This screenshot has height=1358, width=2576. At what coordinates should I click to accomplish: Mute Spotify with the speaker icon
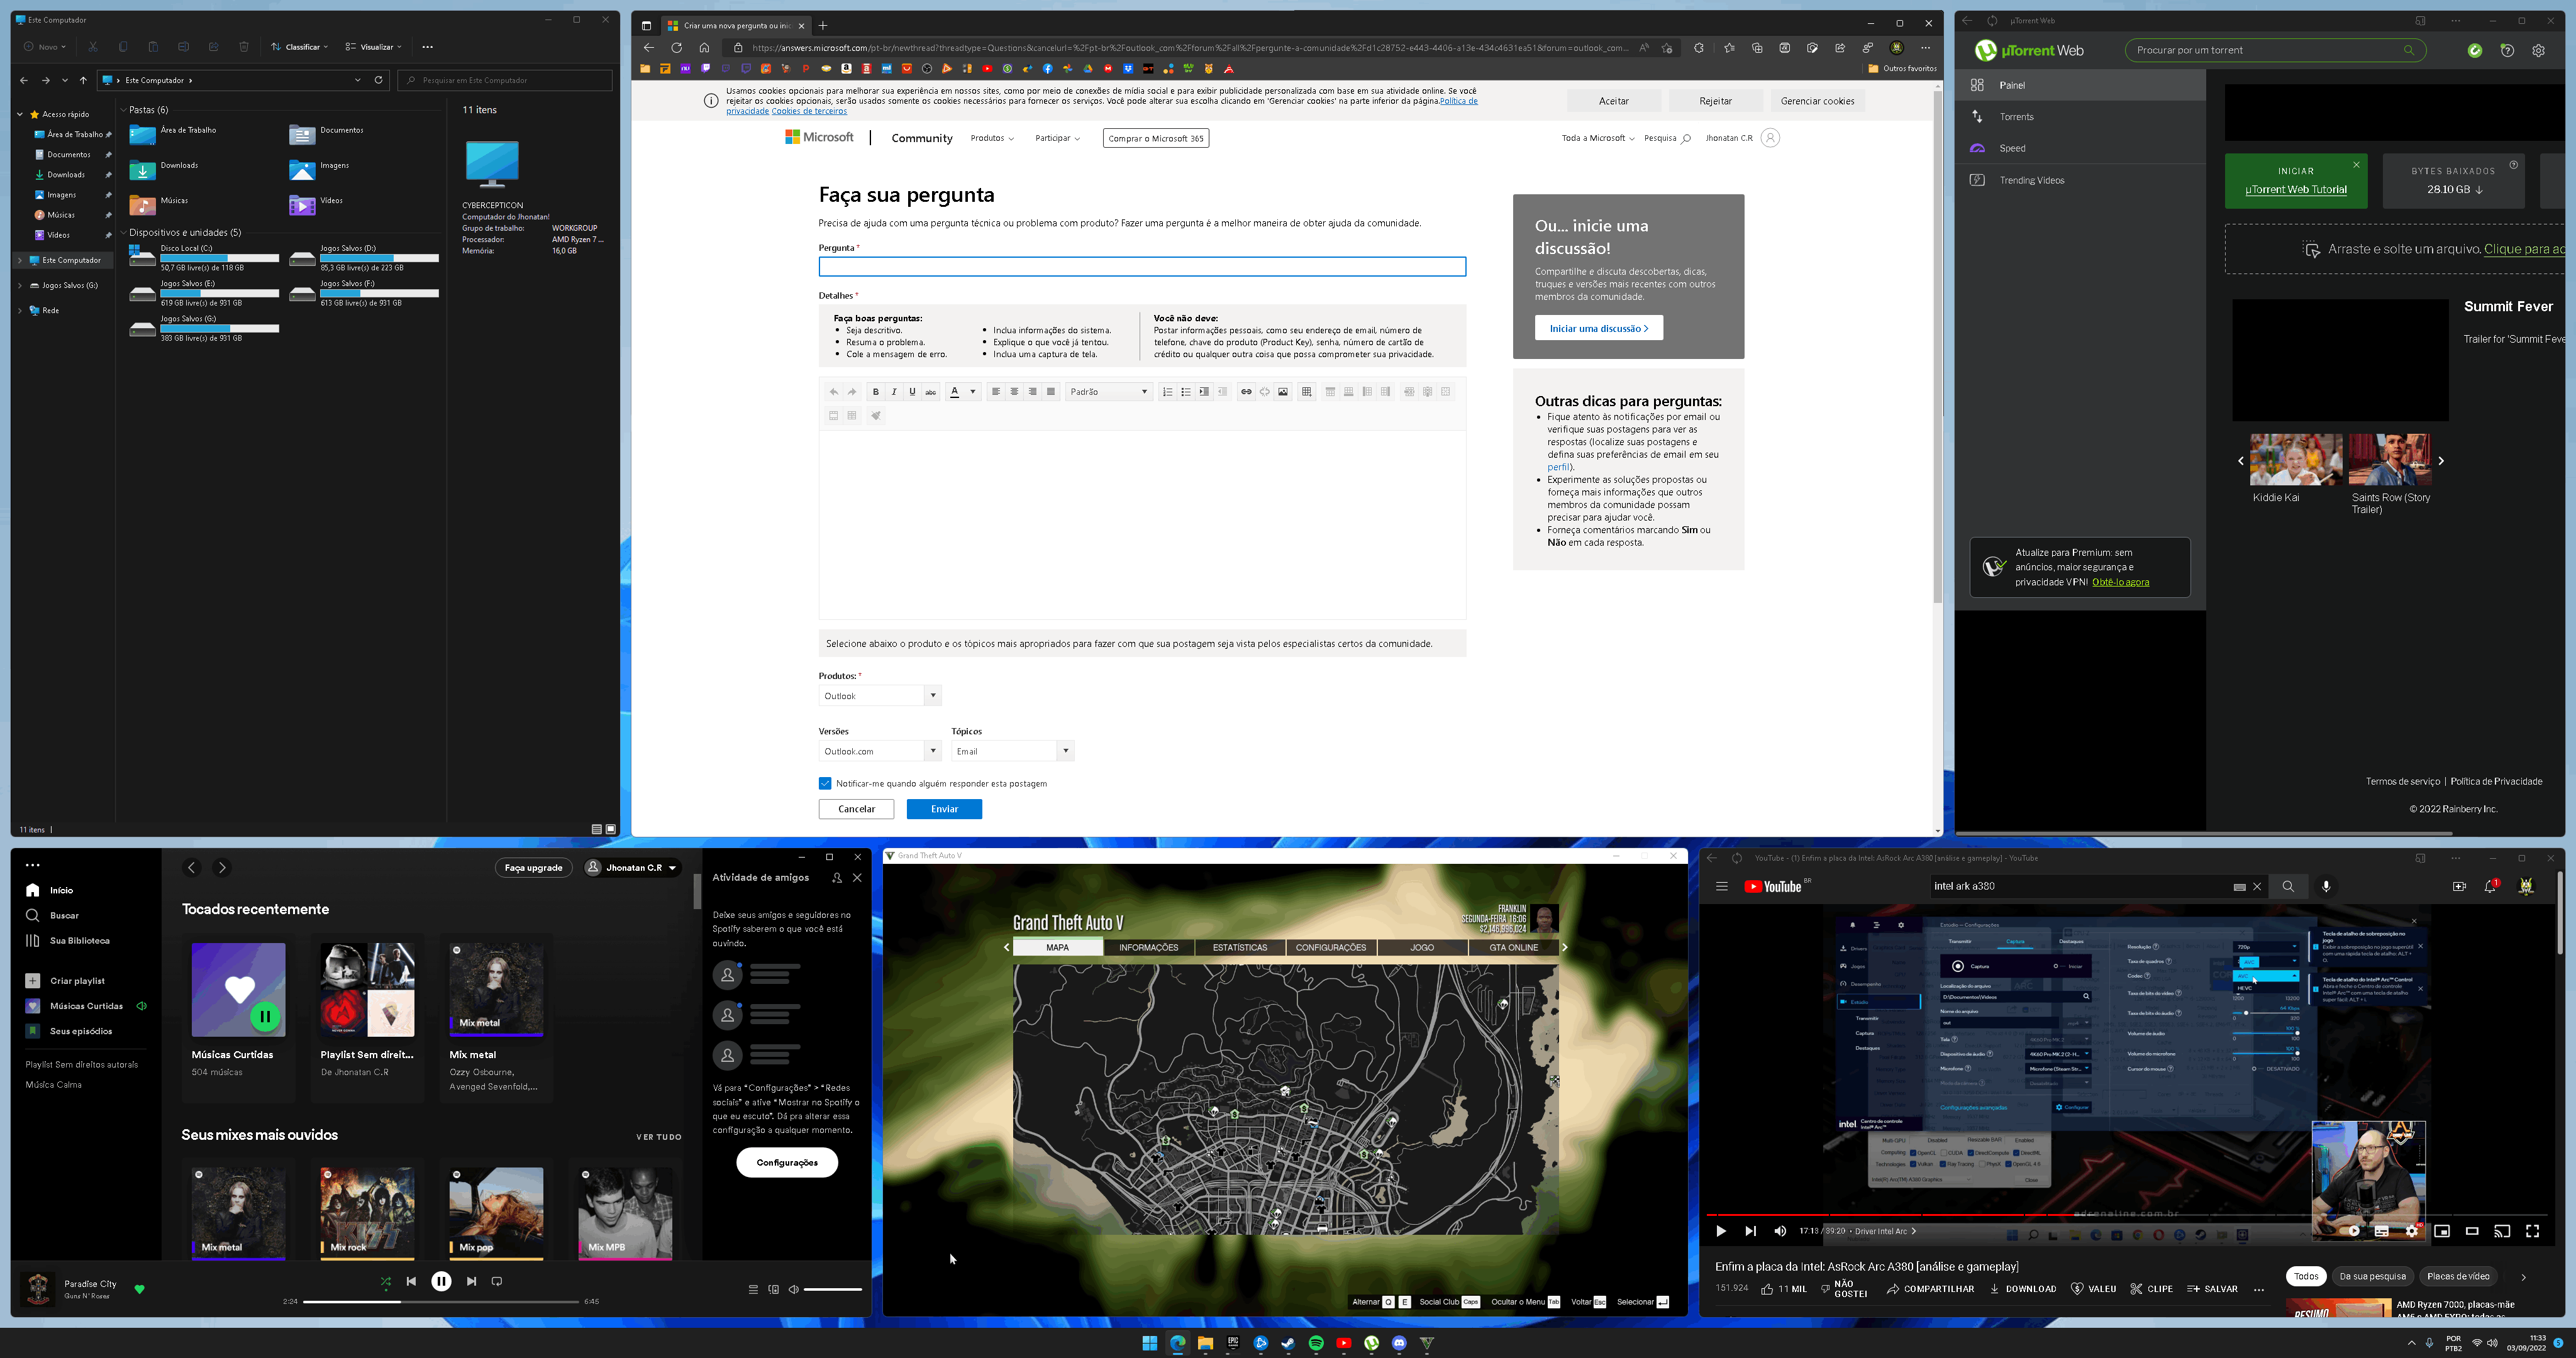point(794,1289)
